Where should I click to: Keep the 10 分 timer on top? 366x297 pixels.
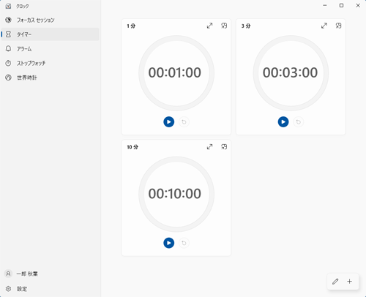[x=224, y=147]
